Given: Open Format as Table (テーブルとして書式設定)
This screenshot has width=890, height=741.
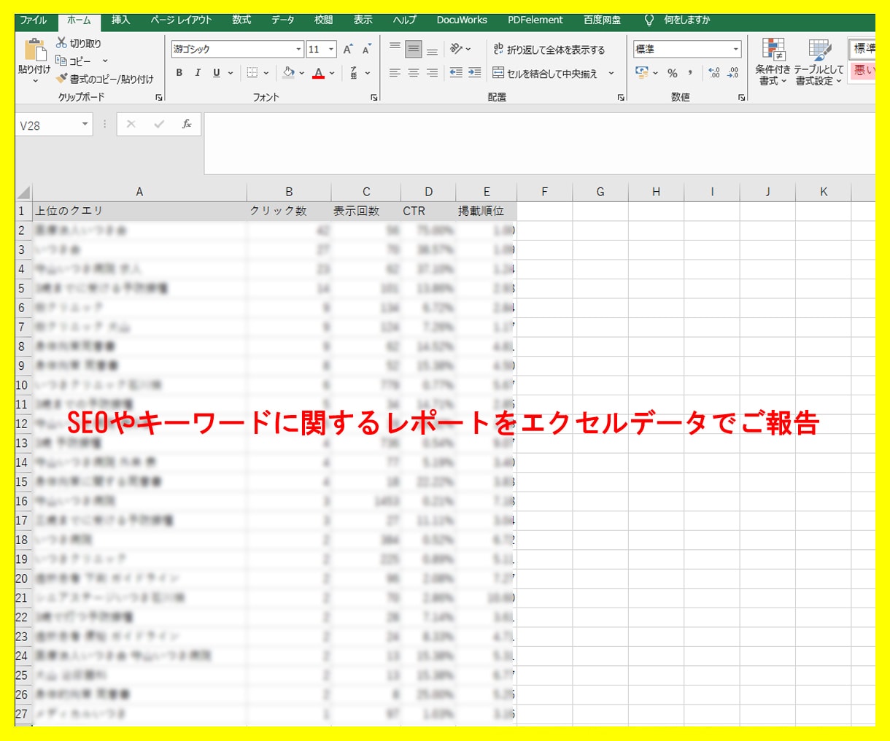Looking at the screenshot, I should 819,62.
